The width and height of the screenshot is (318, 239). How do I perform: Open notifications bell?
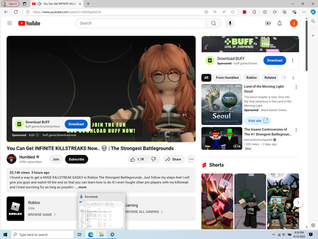(x=280, y=23)
